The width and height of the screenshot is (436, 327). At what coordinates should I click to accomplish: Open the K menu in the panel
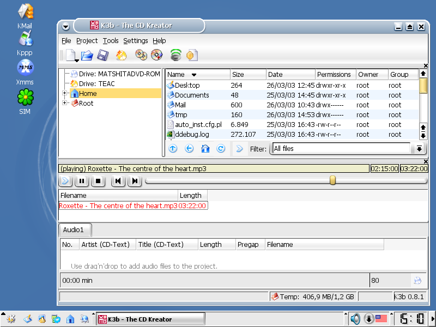[x=11, y=319]
